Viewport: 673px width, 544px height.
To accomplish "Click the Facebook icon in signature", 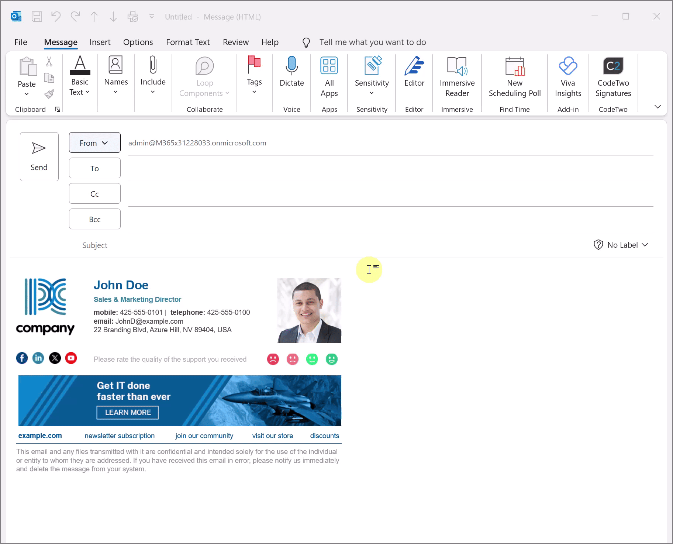I will click(x=22, y=358).
